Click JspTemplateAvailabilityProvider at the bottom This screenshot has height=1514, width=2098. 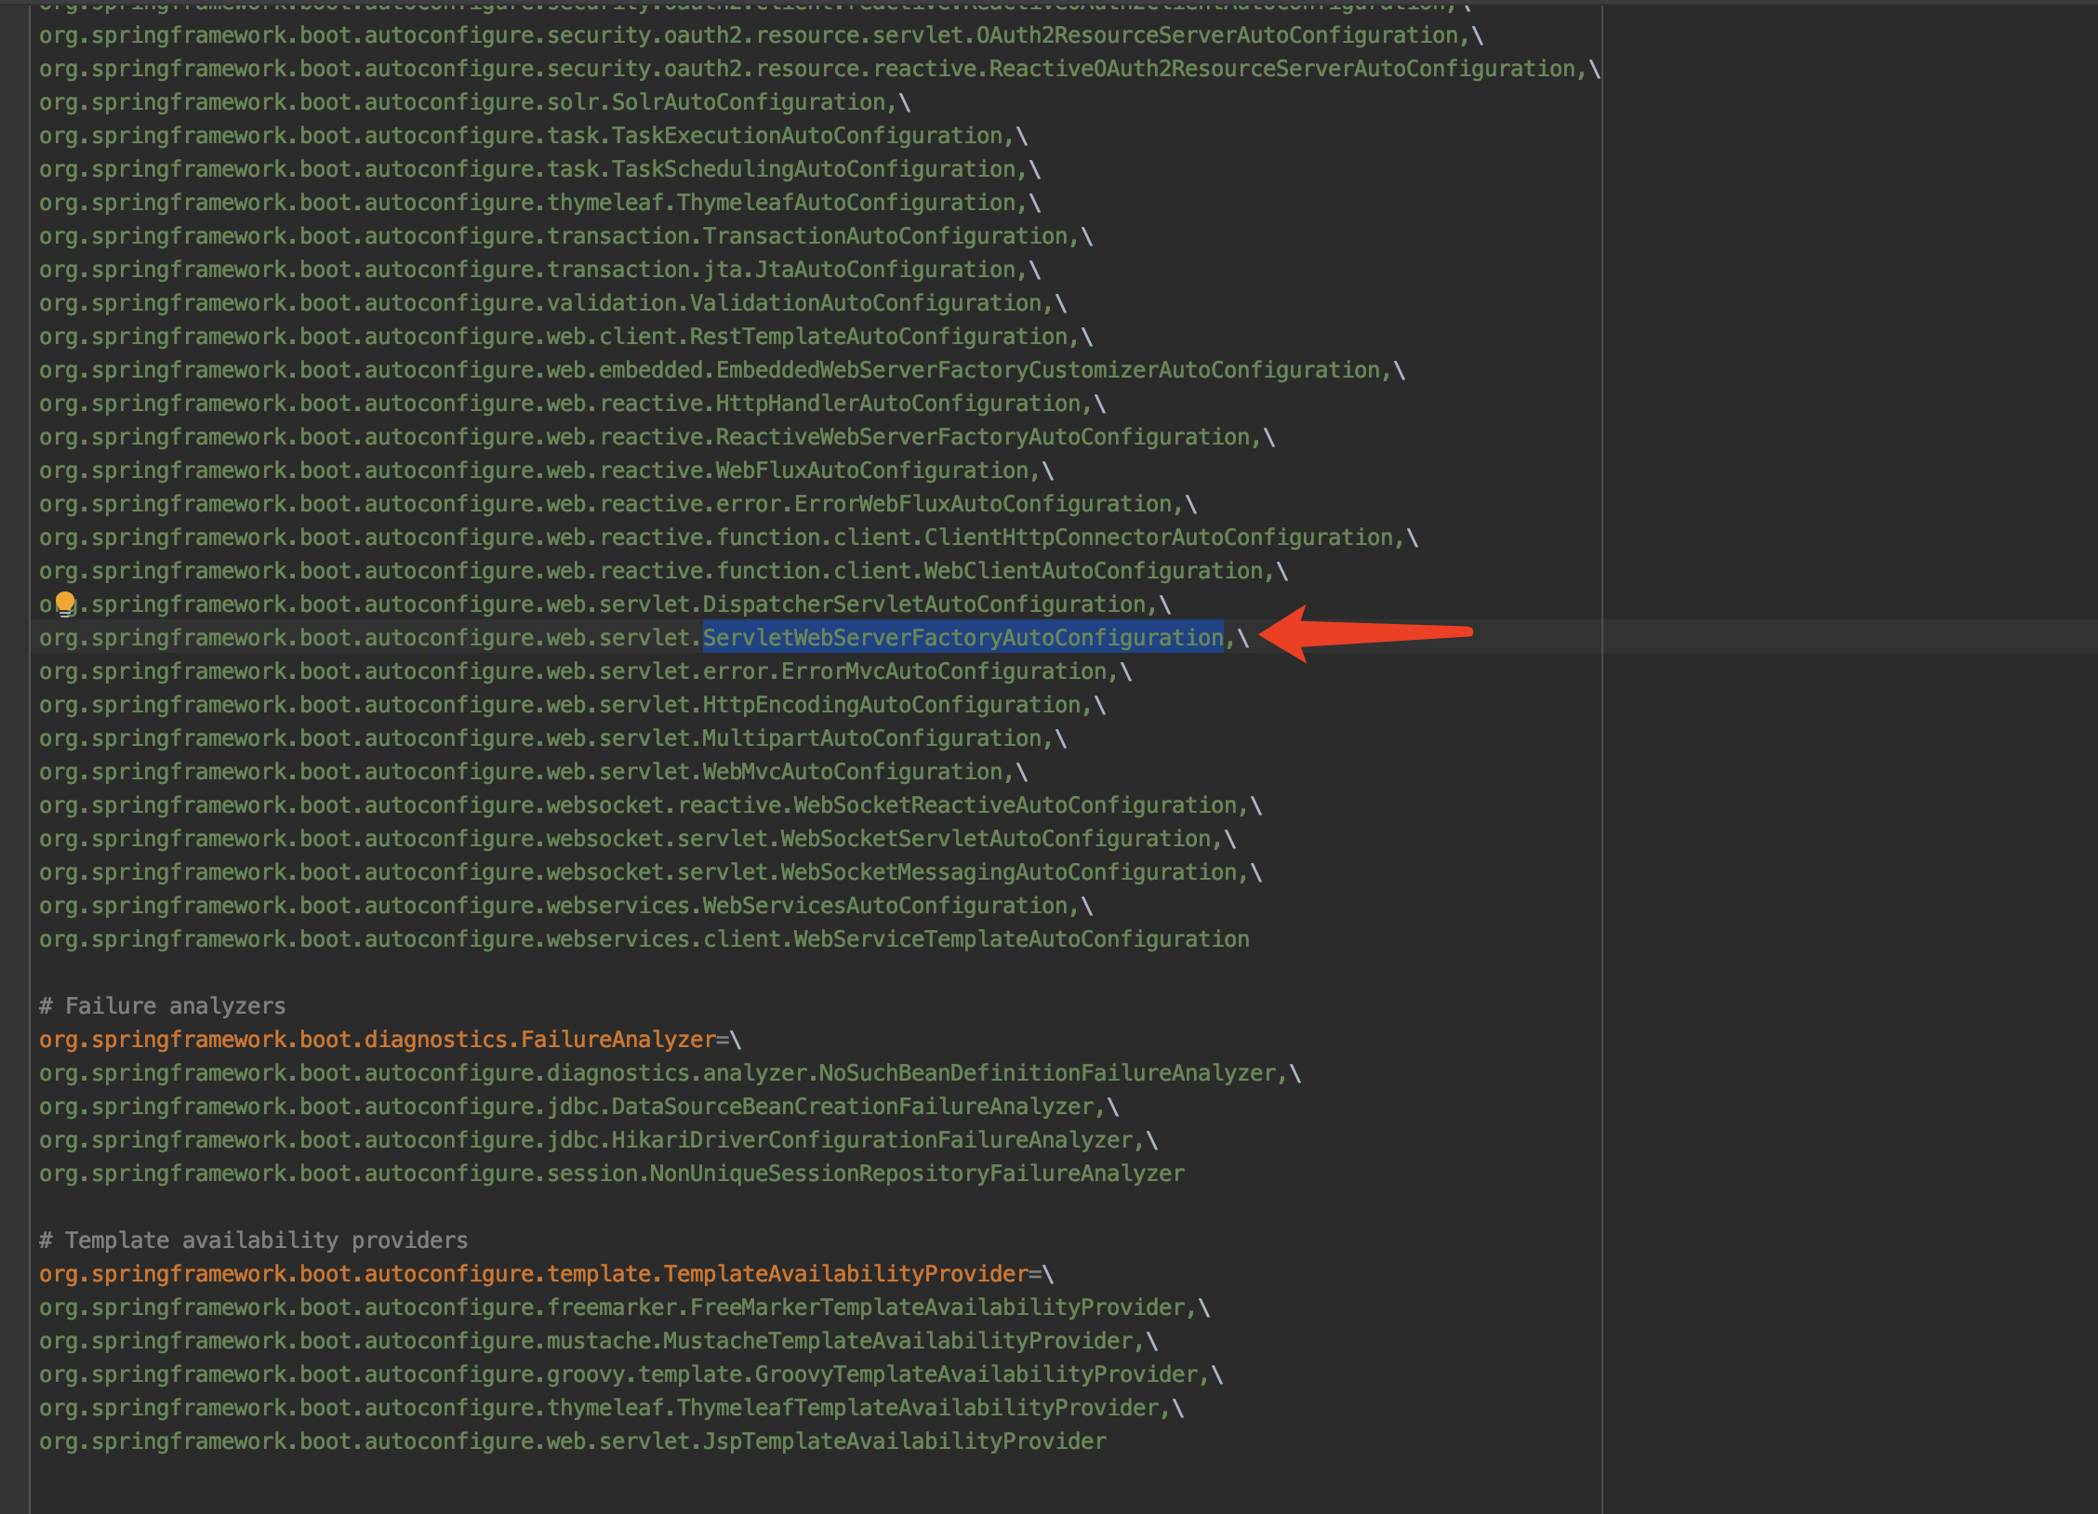click(904, 1441)
